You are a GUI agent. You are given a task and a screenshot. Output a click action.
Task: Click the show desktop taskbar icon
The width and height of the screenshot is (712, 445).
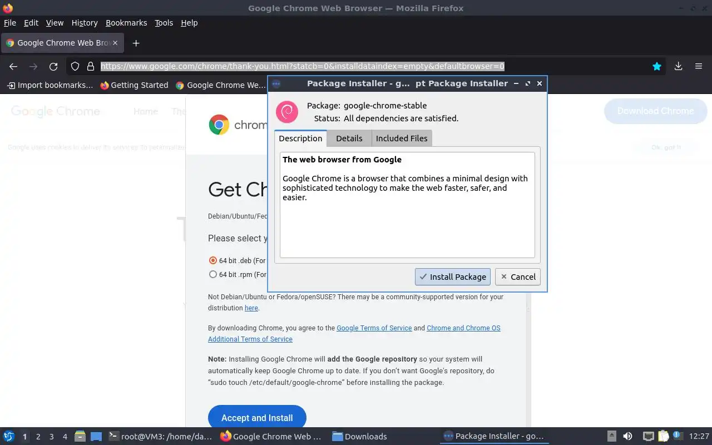96,437
